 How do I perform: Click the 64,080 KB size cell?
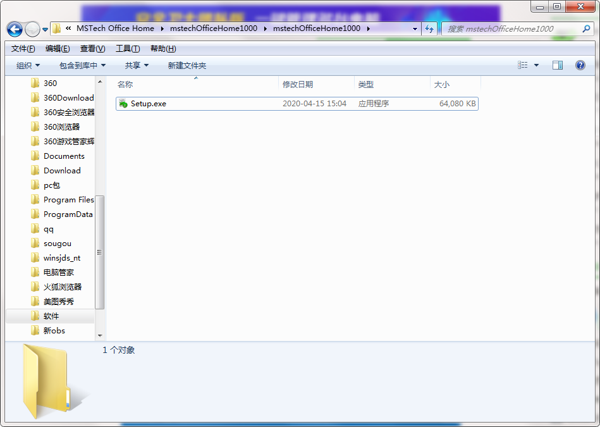coord(457,104)
